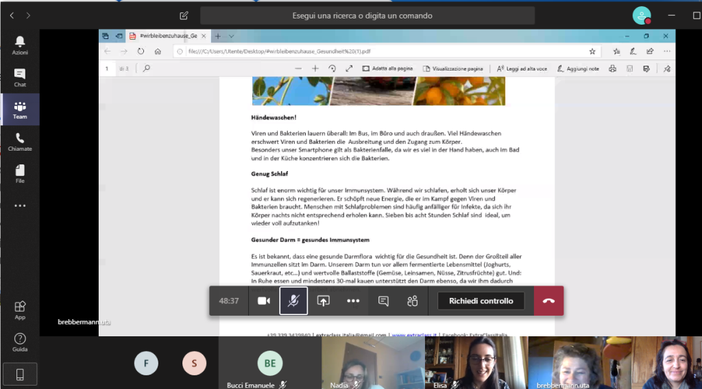Start a new chat with compose icon

coord(184,16)
